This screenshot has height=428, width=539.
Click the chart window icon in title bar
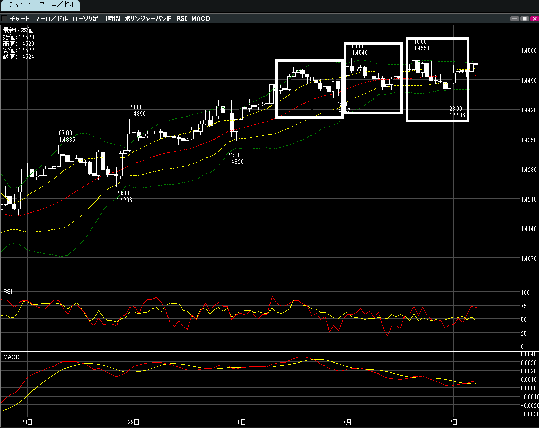(5, 19)
